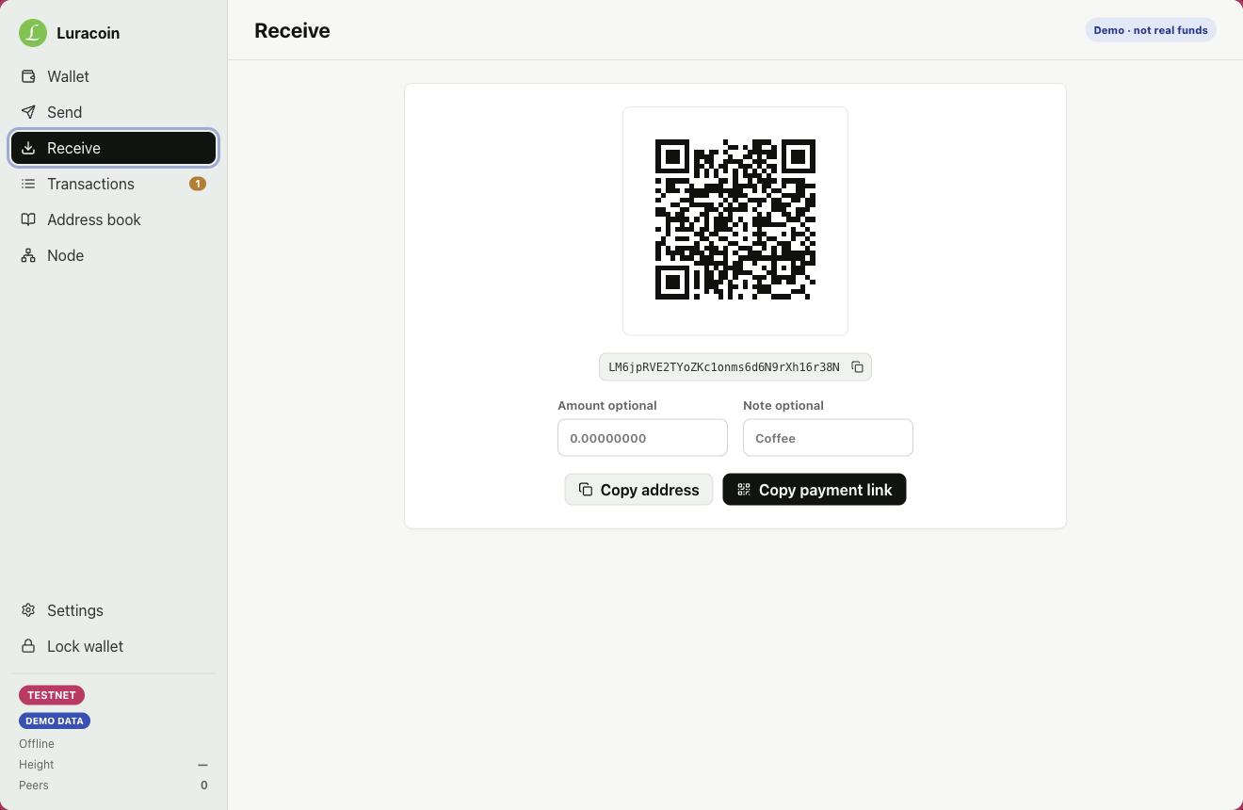The height and width of the screenshot is (810, 1243).
Task: Click the address text LM6jpRVE2TYoZKc1onms6d6N9rXh16r38N
Action: pyautogui.click(x=724, y=367)
